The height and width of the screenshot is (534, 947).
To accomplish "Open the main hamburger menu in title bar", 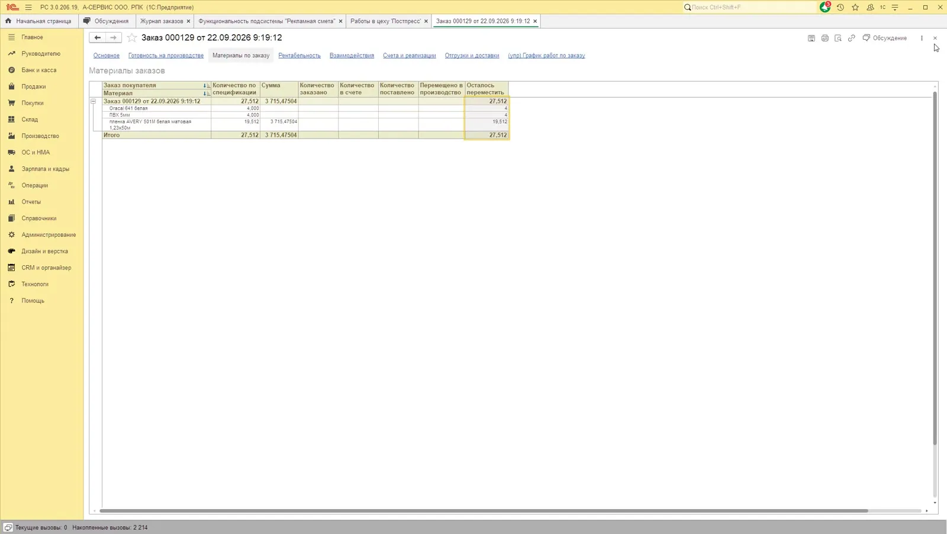I will coord(28,7).
